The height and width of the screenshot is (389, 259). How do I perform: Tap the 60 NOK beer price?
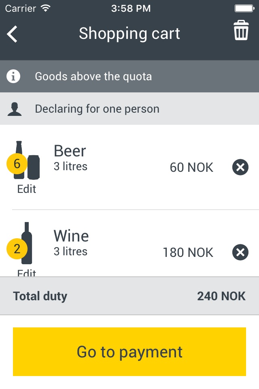[x=191, y=167]
